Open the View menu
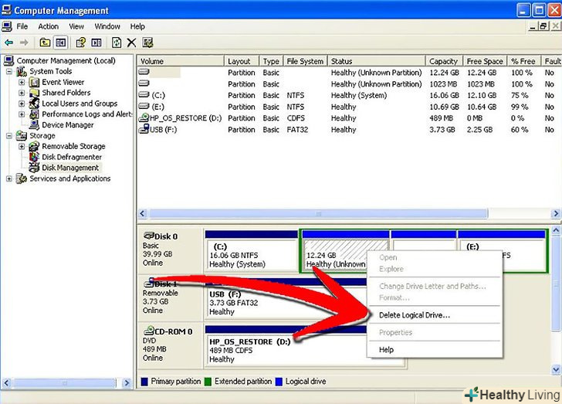The height and width of the screenshot is (404, 562). (76, 26)
